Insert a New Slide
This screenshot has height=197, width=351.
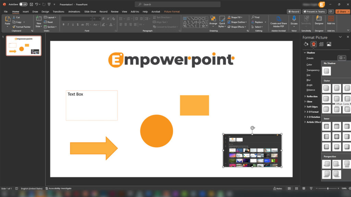[39, 22]
